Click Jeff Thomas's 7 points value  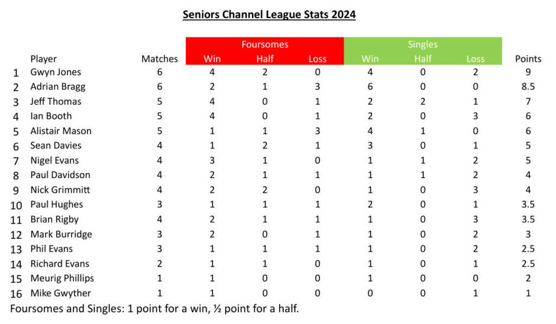[528, 101]
